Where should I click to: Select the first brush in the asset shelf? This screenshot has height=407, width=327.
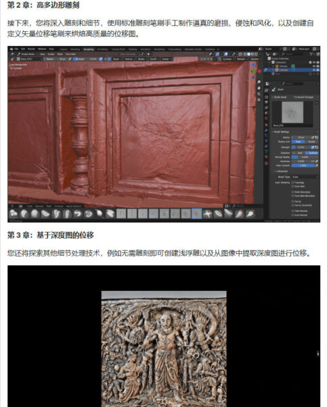14,214
